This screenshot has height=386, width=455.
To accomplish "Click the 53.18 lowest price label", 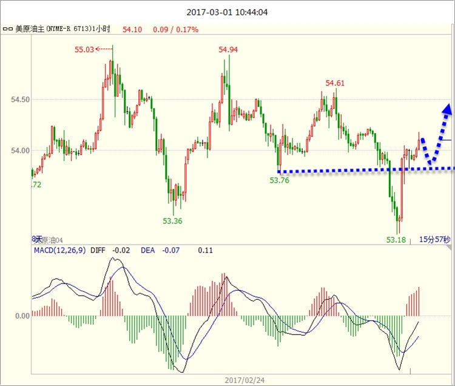I will pos(396,240).
